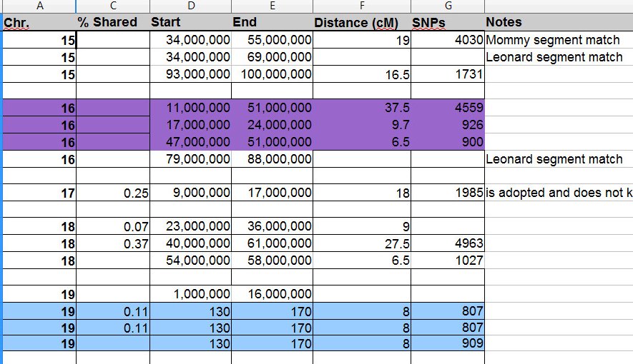Select the Start value 93,000,000
The width and height of the screenshot is (633, 364).
[x=190, y=74]
